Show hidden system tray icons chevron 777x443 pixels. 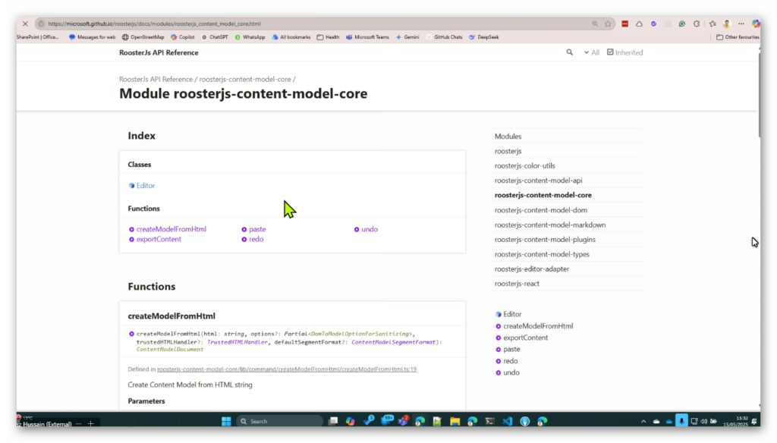644,421
